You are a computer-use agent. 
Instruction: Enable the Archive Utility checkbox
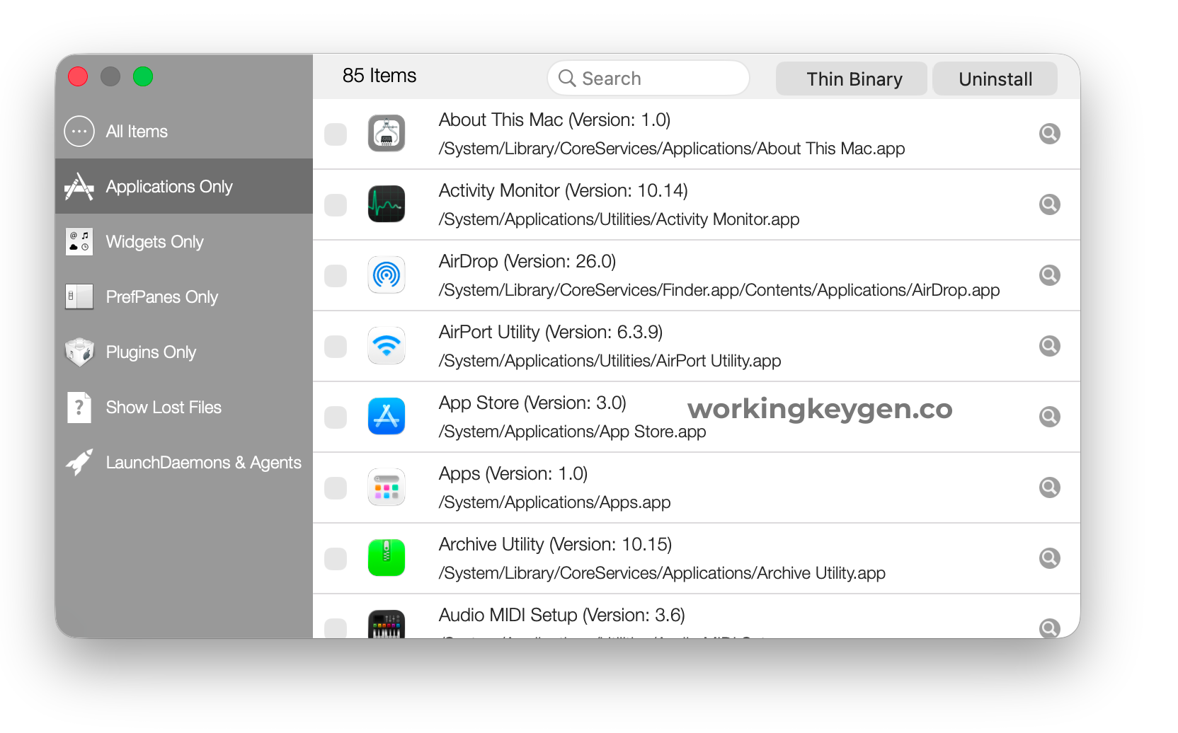[336, 559]
